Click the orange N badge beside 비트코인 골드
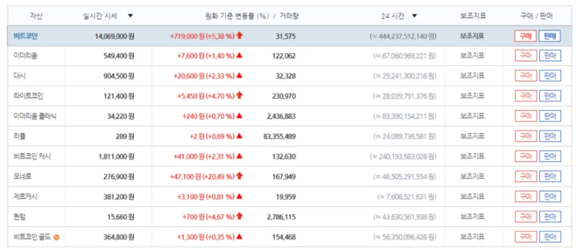This screenshot has height=250, width=576. pyautogui.click(x=56, y=237)
